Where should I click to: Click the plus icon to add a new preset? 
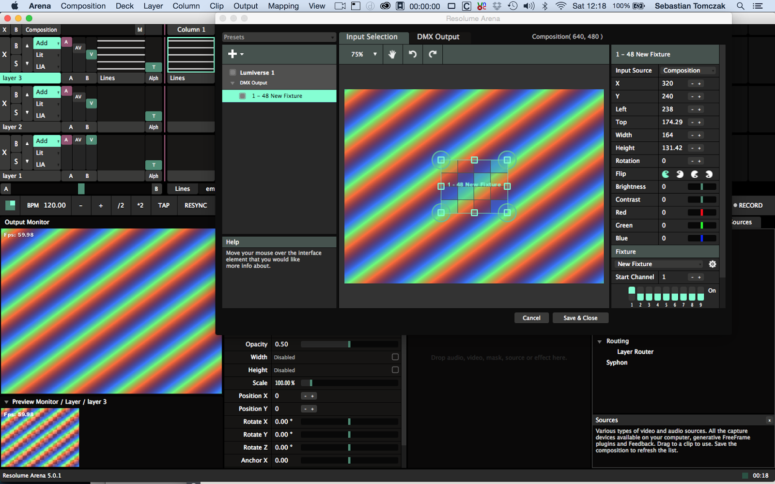pyautogui.click(x=233, y=54)
